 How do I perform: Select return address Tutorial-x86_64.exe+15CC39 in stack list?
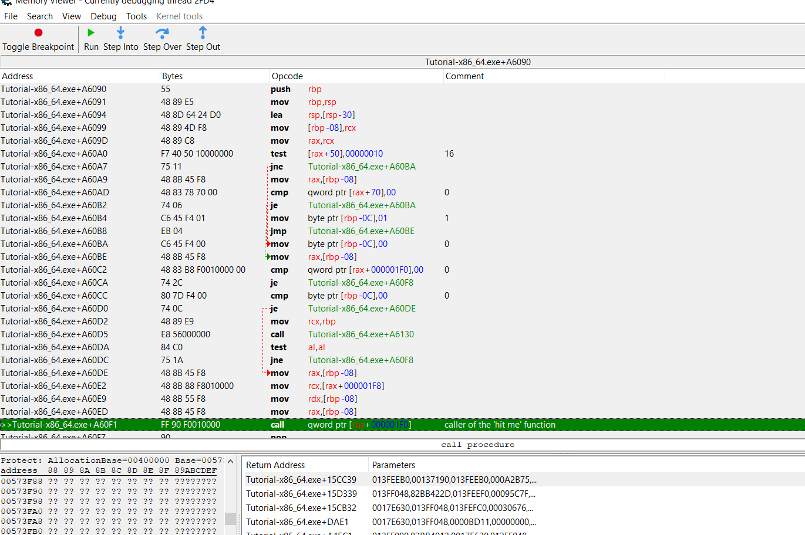point(301,480)
